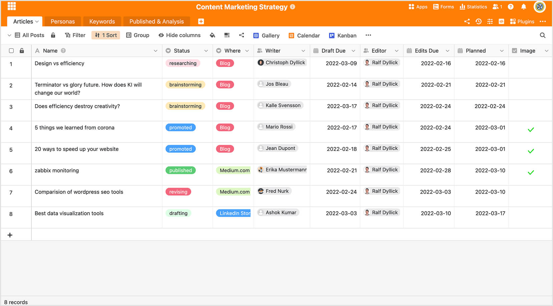Click the search magnifier icon
The image size is (553, 306).
(542, 35)
